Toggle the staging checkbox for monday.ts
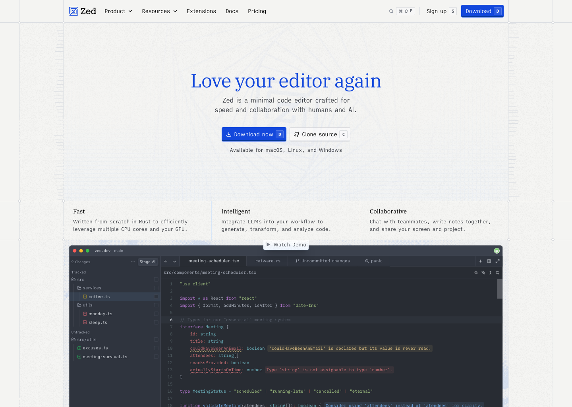 tap(156, 314)
